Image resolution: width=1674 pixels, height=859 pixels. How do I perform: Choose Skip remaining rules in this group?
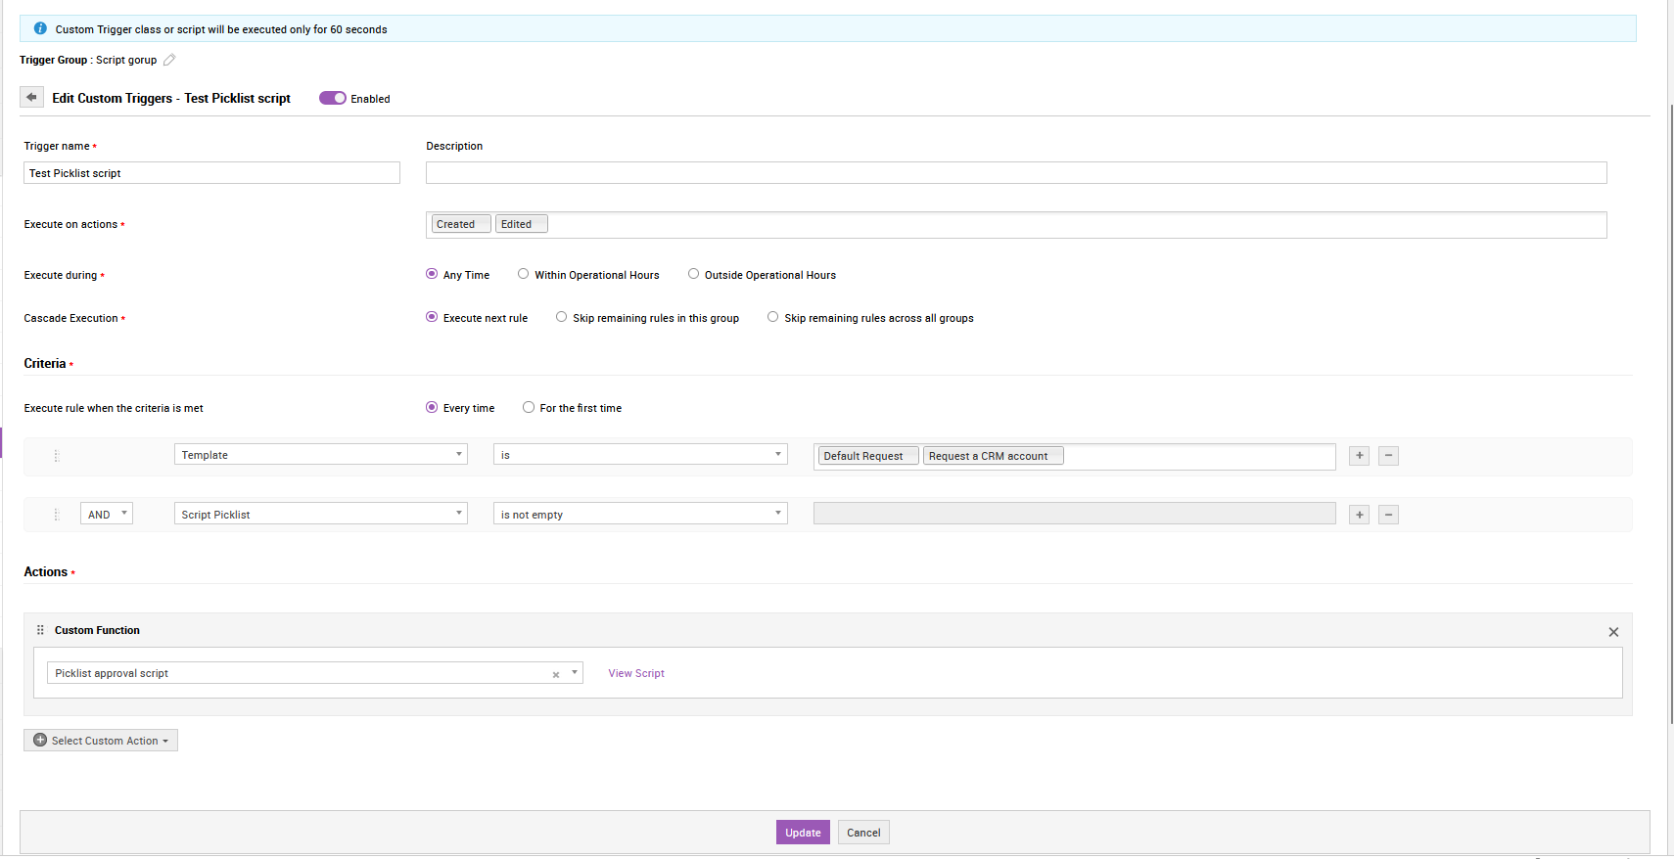[561, 317]
